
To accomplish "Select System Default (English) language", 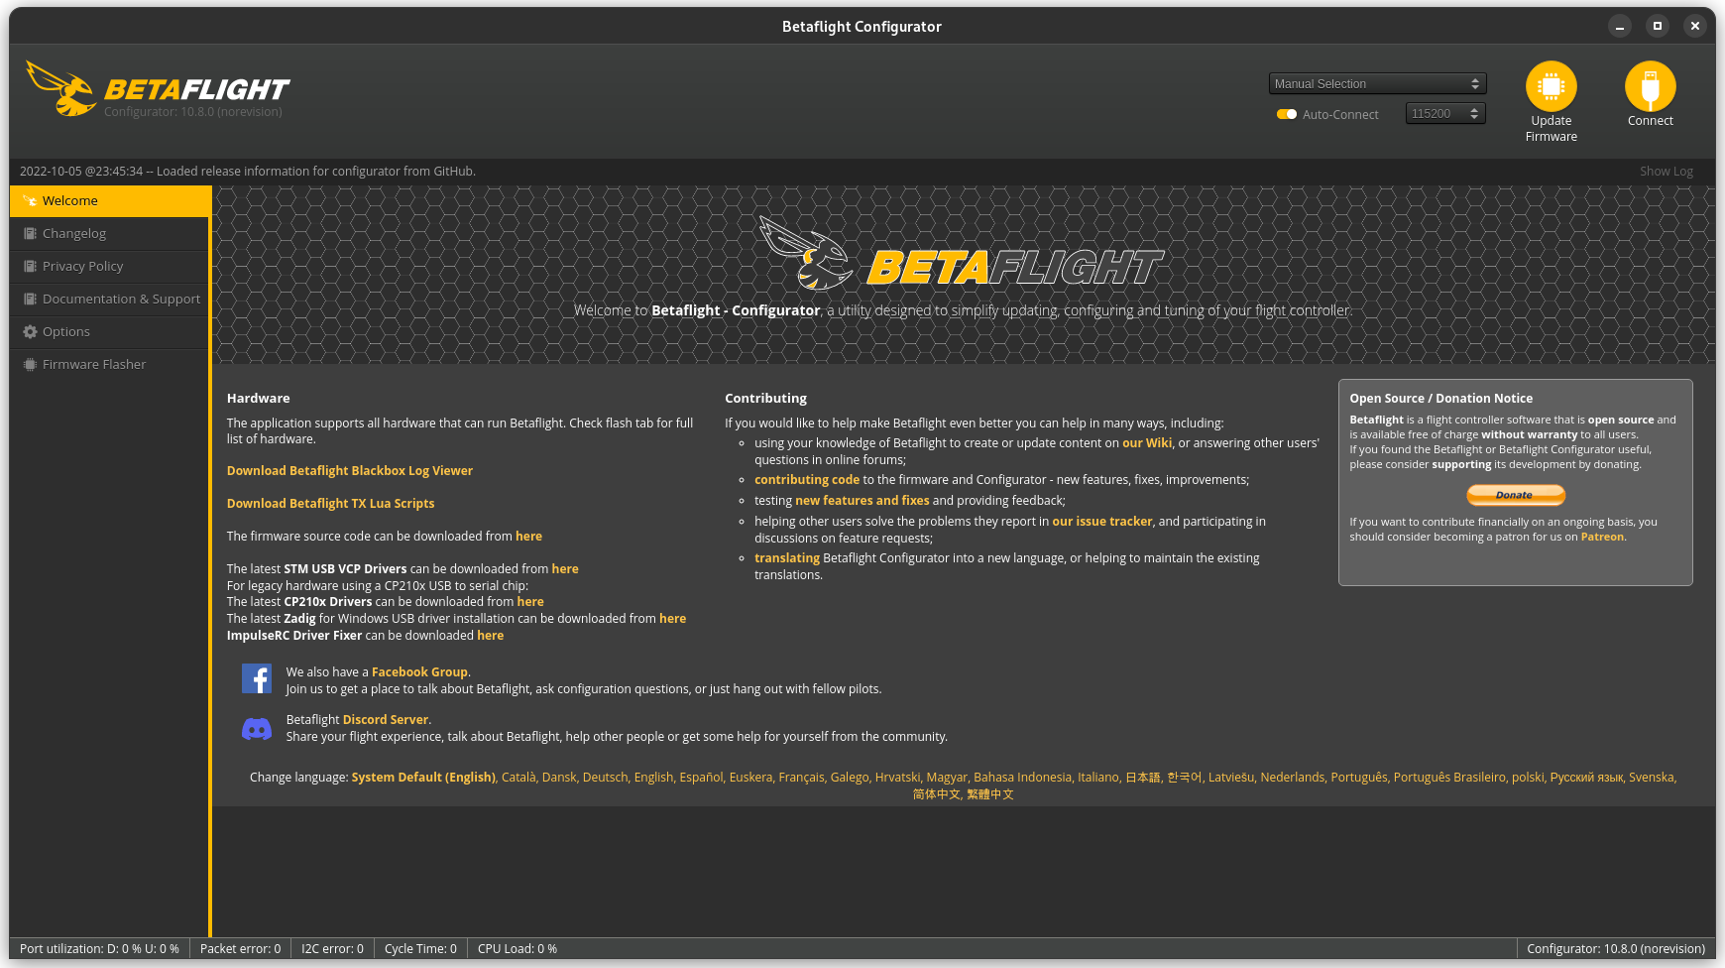I will tap(423, 777).
